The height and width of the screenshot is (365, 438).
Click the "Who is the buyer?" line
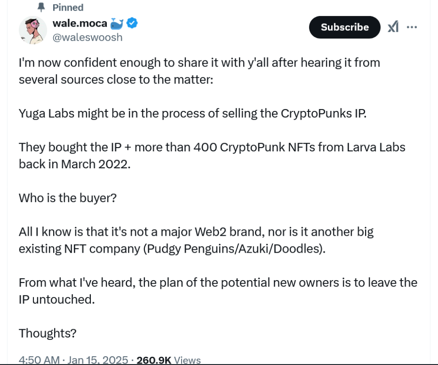(x=67, y=198)
